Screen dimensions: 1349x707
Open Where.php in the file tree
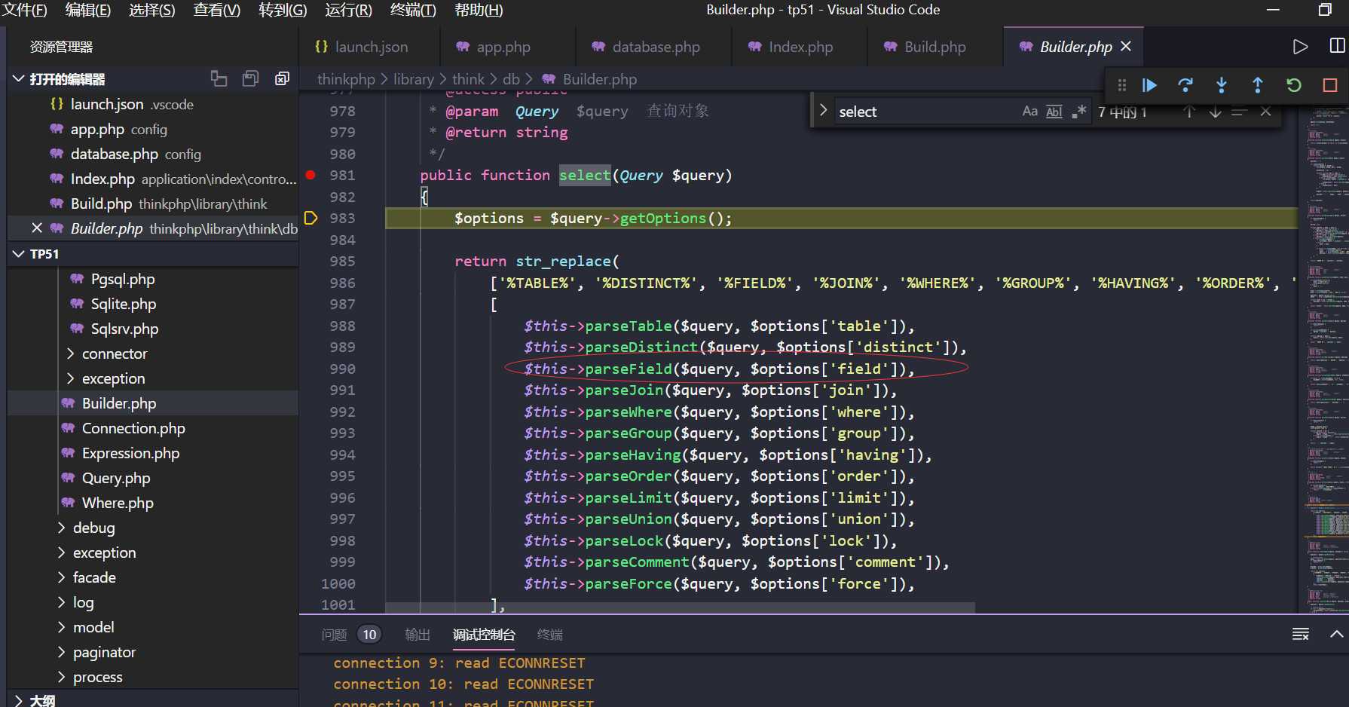click(x=118, y=503)
